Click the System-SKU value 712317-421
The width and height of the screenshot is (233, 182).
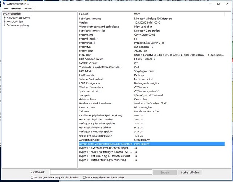[x=141, y=51]
